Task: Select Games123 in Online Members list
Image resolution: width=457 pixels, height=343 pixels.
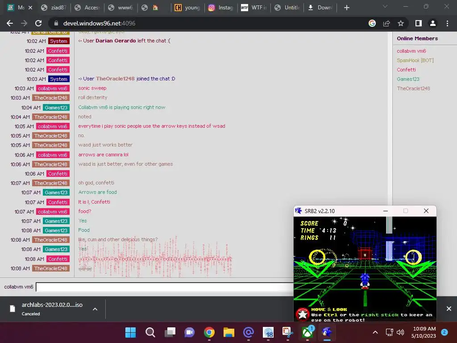Action: pos(408,79)
